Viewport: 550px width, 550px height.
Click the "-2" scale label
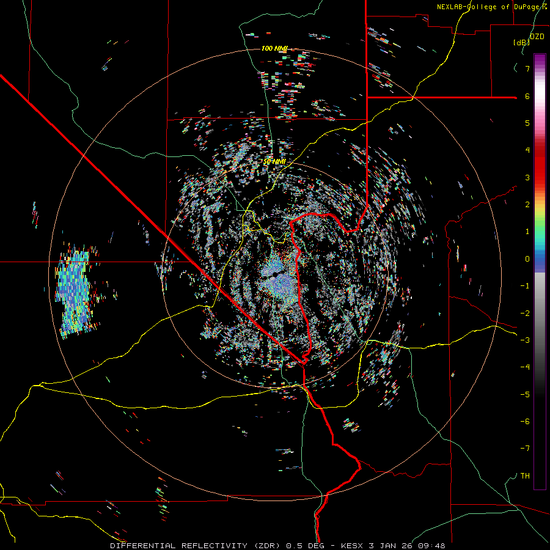(x=525, y=313)
